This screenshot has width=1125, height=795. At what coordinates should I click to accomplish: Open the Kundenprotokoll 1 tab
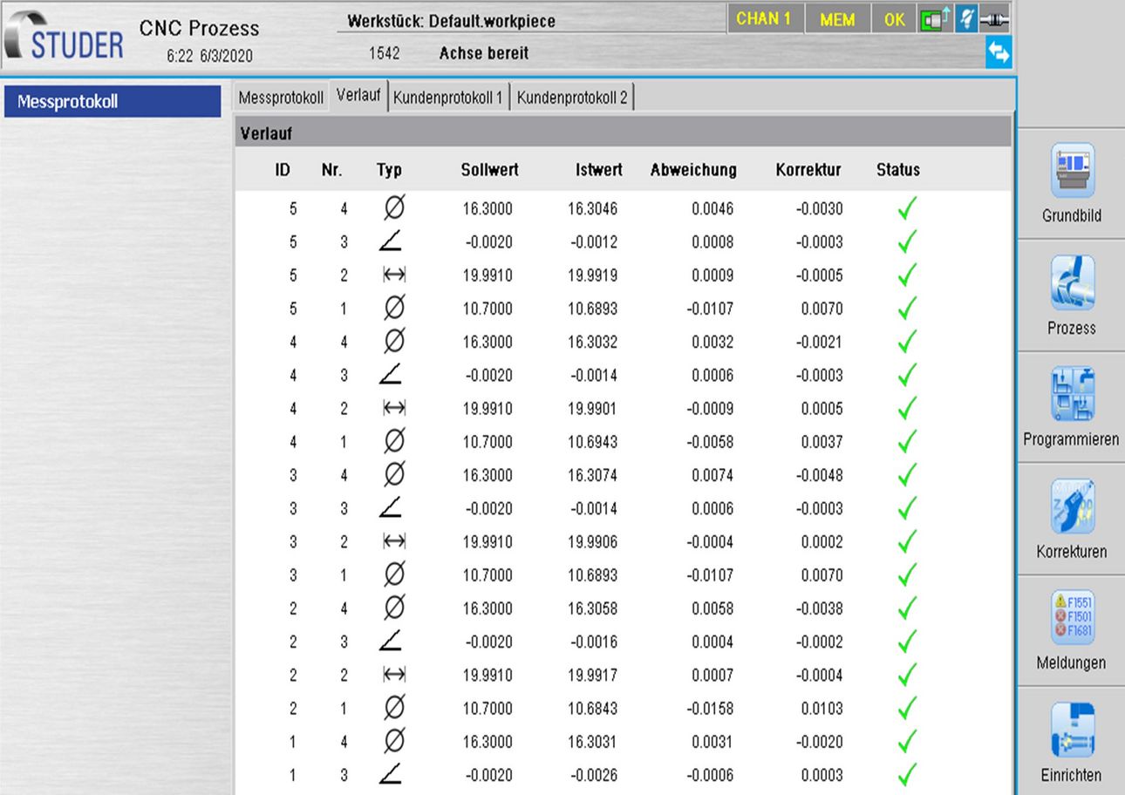[x=448, y=98]
